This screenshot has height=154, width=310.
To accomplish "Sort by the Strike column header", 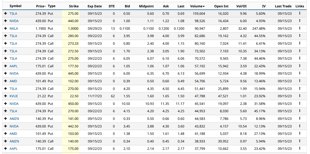I will [74, 6].
